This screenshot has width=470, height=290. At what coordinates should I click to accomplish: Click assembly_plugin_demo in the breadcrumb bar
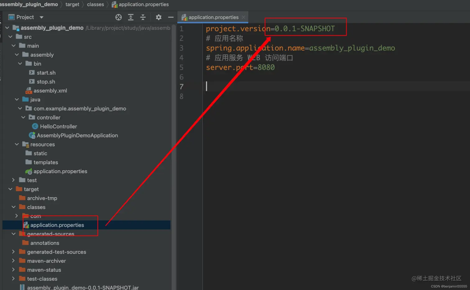click(x=29, y=4)
